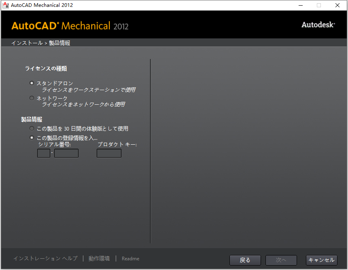This screenshot has width=348, height=270.
Task: Choose the 30 日間の体験版 trial option
Action: pos(32,129)
